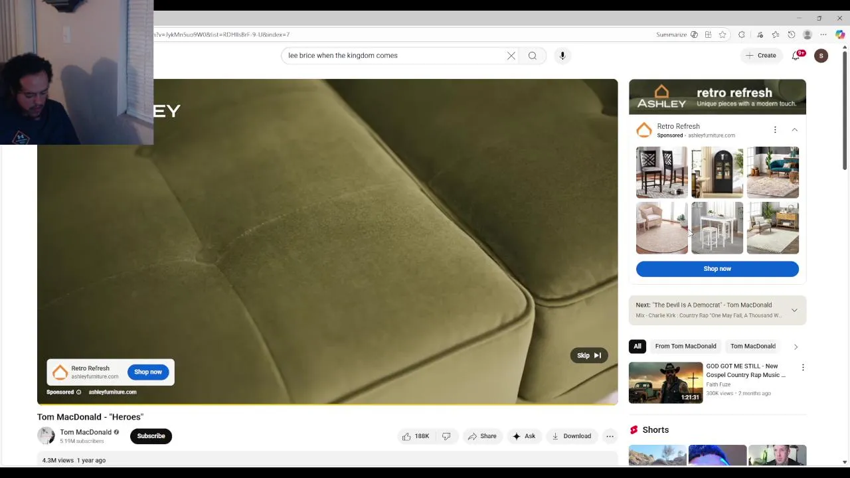Screen dimensions: 850x478
Task: Open options for GOD GOT ME STILL video
Action: [803, 367]
